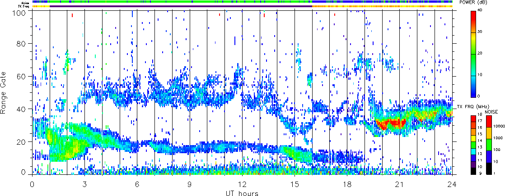Image resolution: width=505 pixels, height=196 pixels.
Task: Pick the red swatch in NOISE legend
Action: (x=489, y=122)
